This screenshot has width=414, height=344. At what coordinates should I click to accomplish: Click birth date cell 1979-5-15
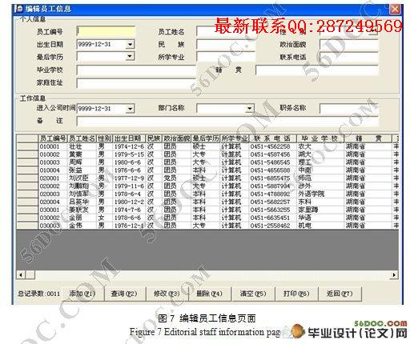pos(129,154)
